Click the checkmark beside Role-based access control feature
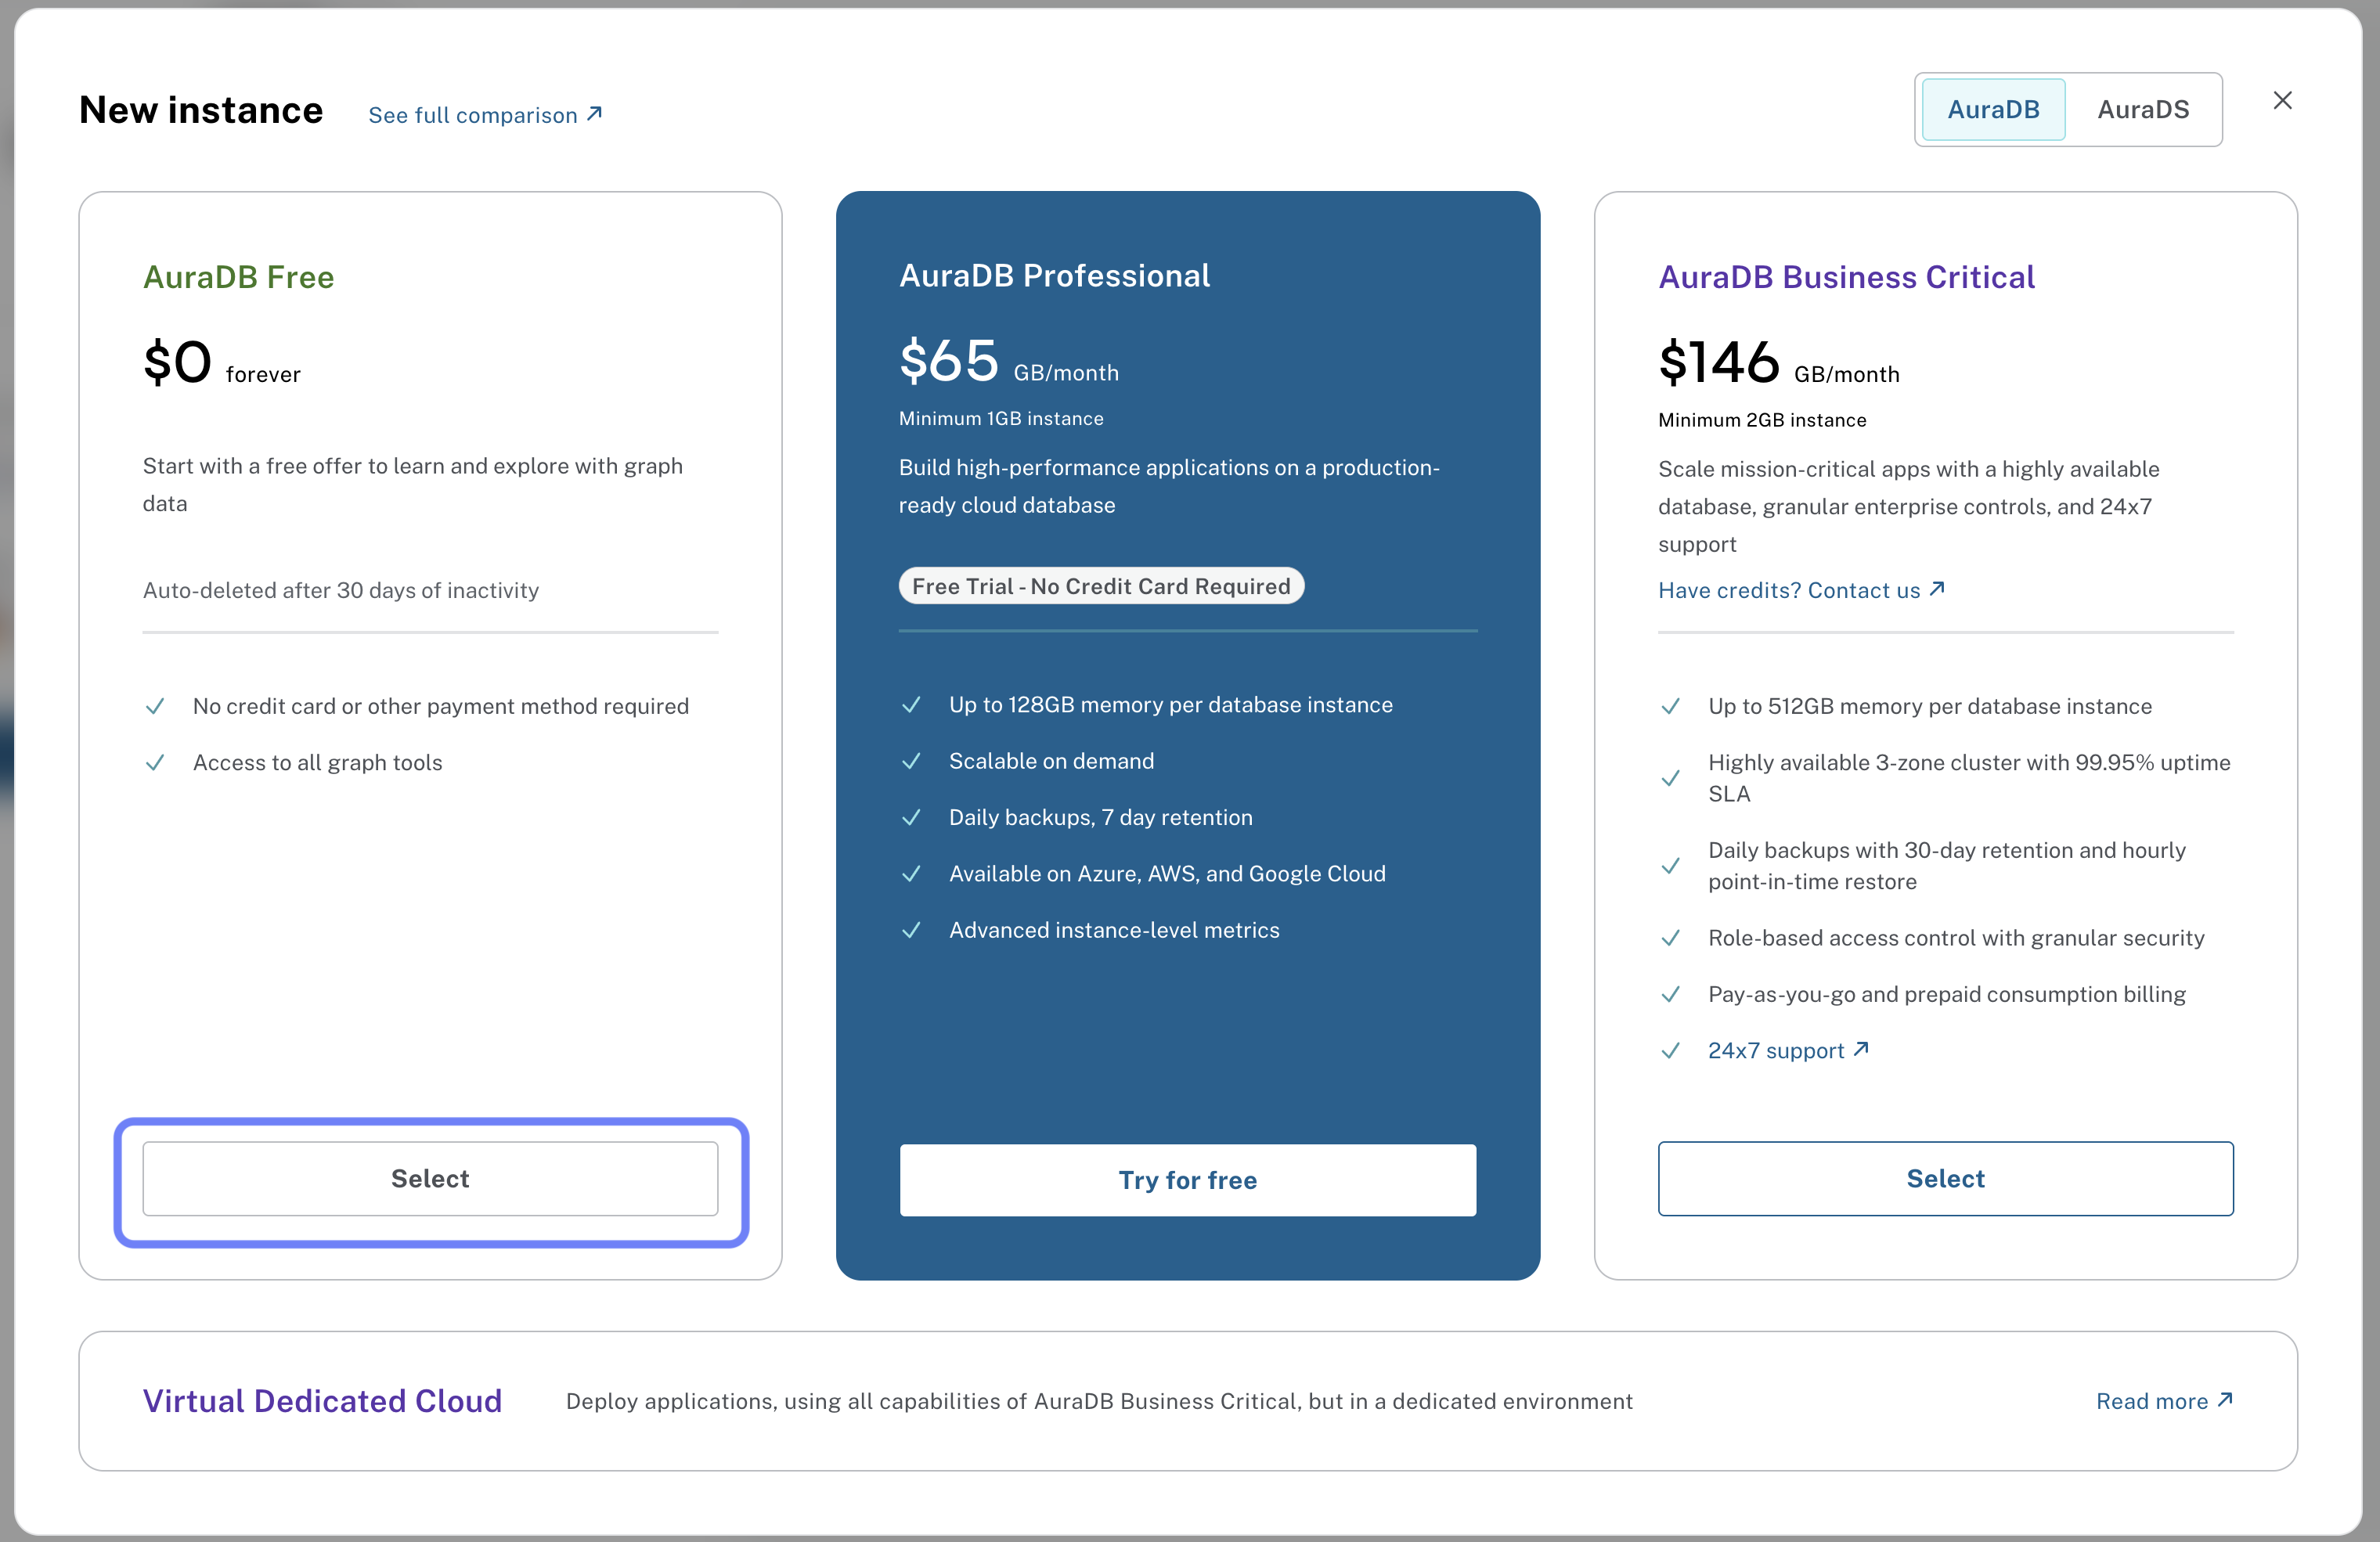The height and width of the screenshot is (1542, 2380). point(1671,938)
